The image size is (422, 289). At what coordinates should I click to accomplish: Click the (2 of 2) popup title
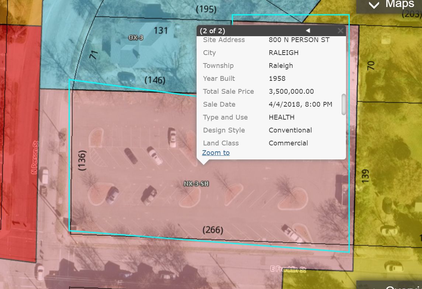[x=212, y=31]
